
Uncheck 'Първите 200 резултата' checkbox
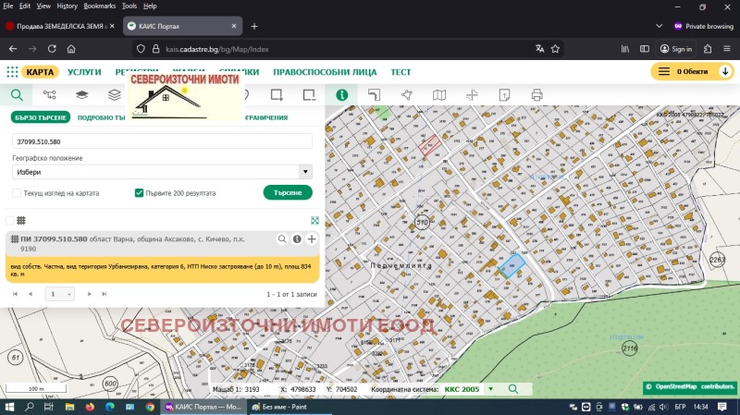coord(139,193)
